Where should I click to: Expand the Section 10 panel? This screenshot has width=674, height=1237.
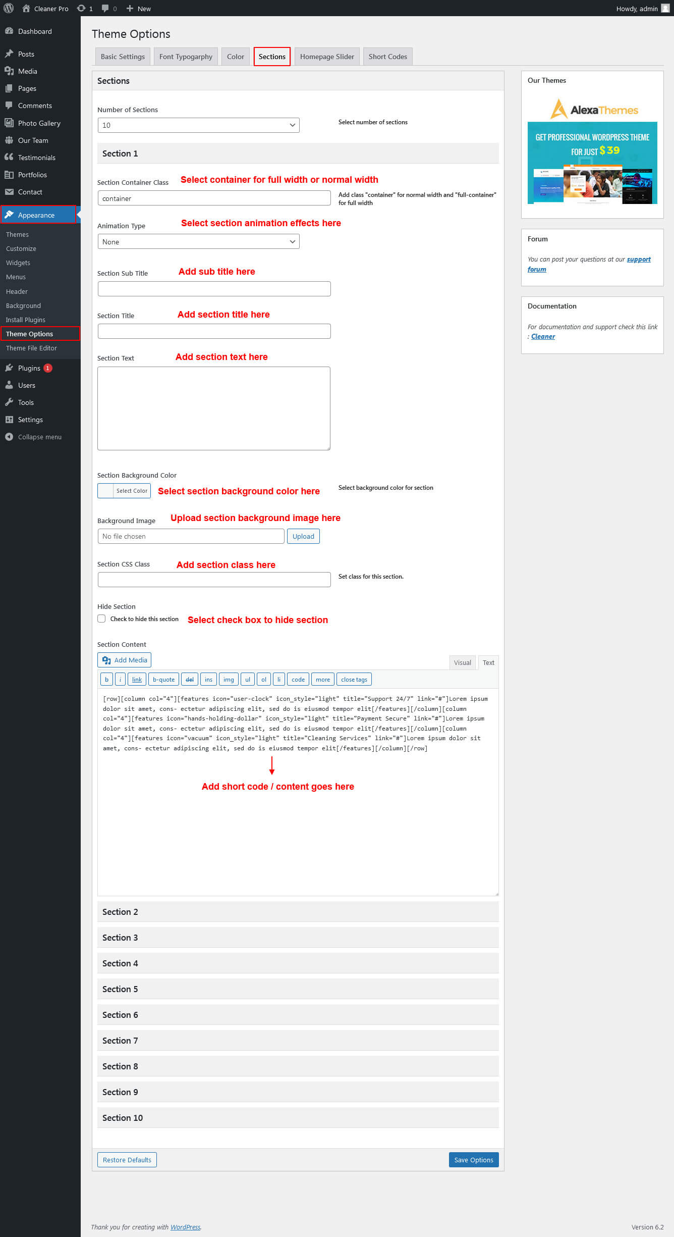click(298, 1117)
